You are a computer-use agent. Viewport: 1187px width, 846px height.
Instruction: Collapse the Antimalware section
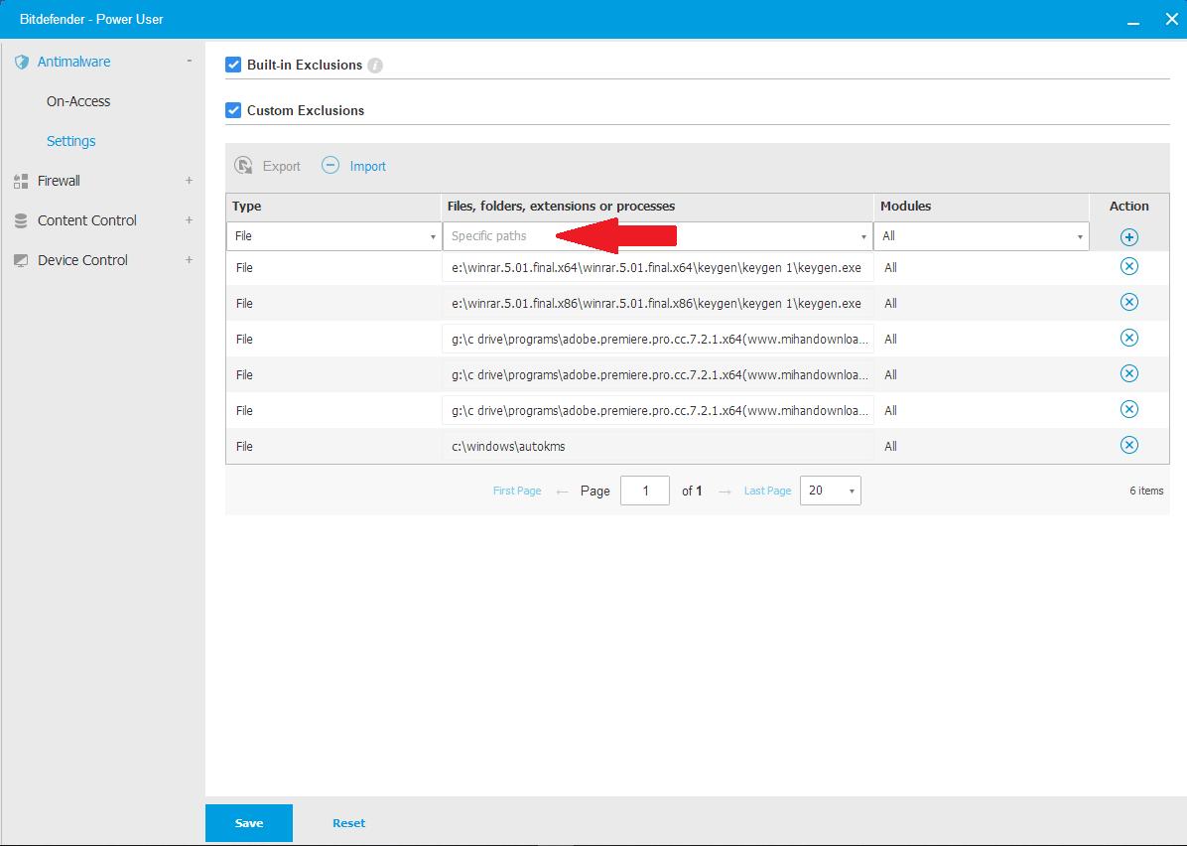click(190, 61)
